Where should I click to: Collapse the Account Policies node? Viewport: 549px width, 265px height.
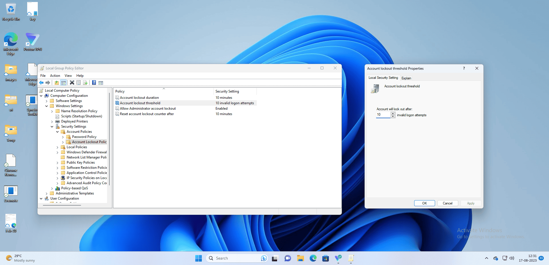pos(58,132)
